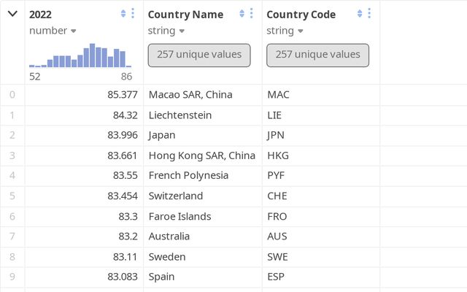
Task: Change the Country Name string type
Action: tap(166, 31)
